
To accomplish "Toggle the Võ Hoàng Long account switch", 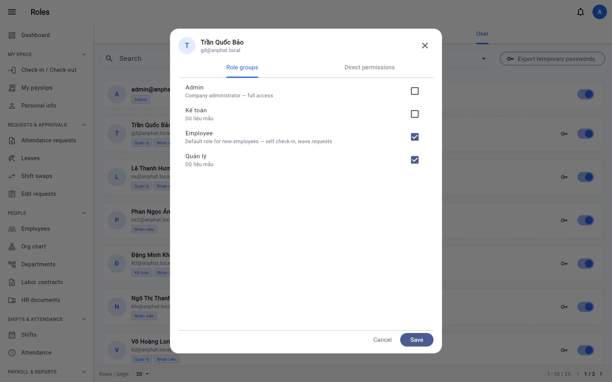I will tap(585, 350).
